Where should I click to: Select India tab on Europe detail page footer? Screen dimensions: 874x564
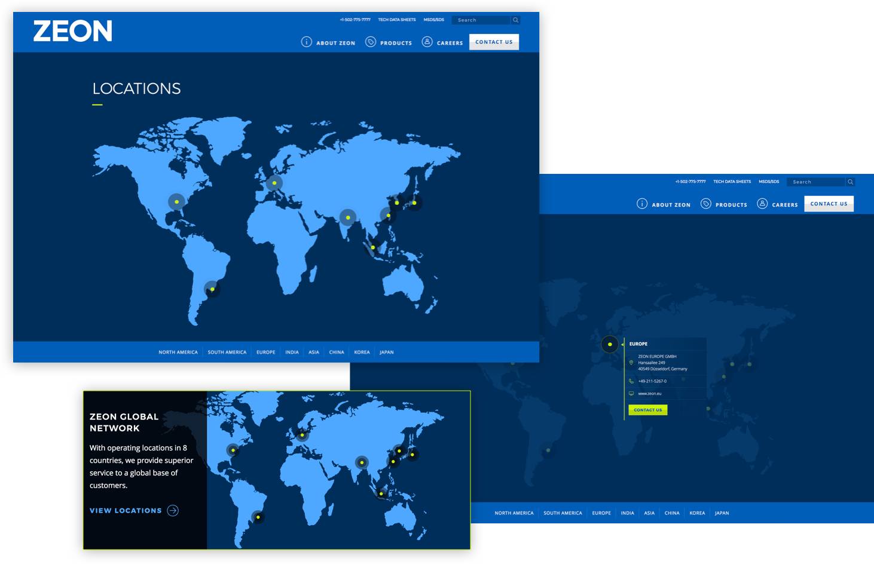pos(627,513)
